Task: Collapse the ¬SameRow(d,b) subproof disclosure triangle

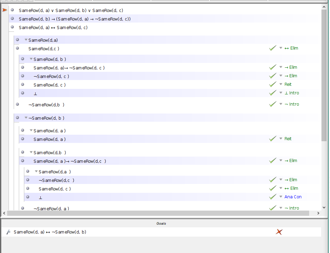Action: [x=26, y=118]
